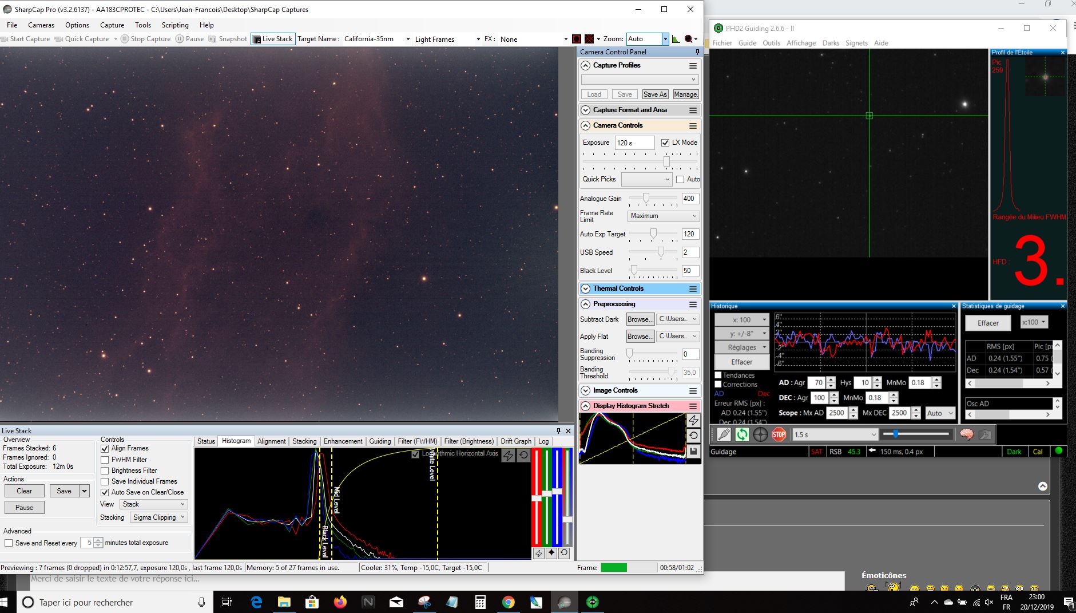The height and width of the screenshot is (613, 1076).
Task: Enable the FWHM Filter checkbox
Action: pyautogui.click(x=105, y=460)
